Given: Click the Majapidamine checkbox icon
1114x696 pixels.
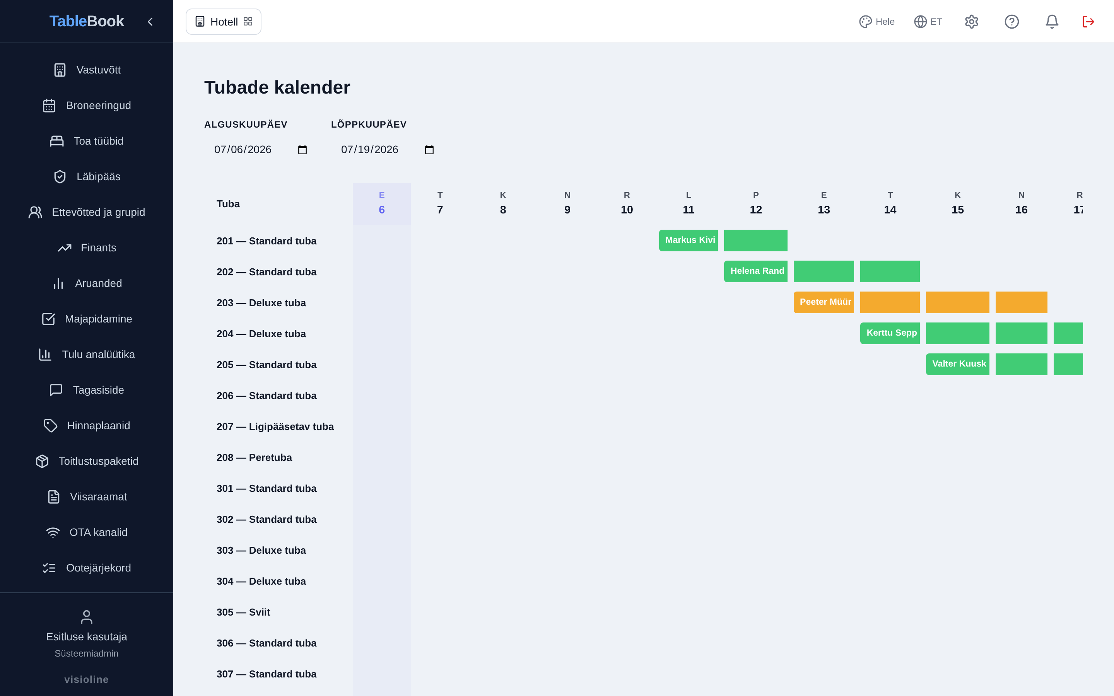Looking at the screenshot, I should (x=48, y=319).
